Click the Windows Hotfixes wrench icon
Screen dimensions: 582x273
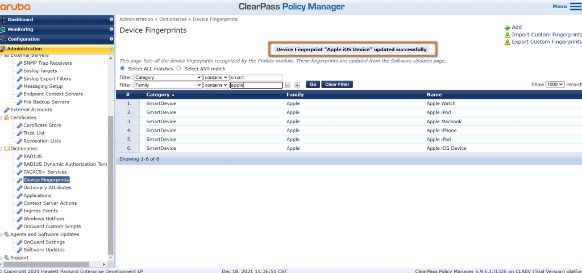tap(20, 219)
